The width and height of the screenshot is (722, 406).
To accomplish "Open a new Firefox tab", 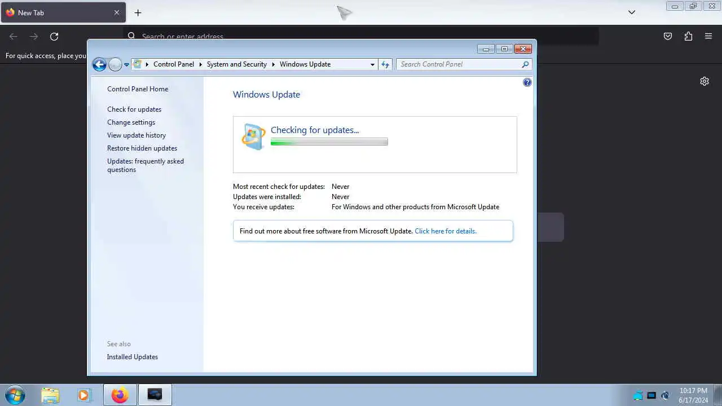I will click(138, 12).
